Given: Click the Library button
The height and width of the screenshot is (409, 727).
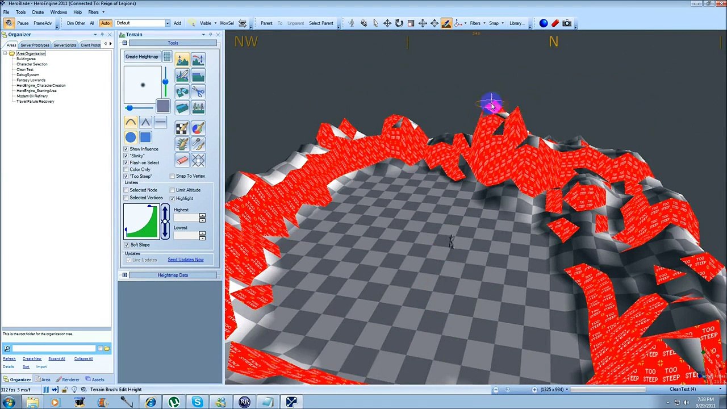Looking at the screenshot, I should [x=516, y=23].
